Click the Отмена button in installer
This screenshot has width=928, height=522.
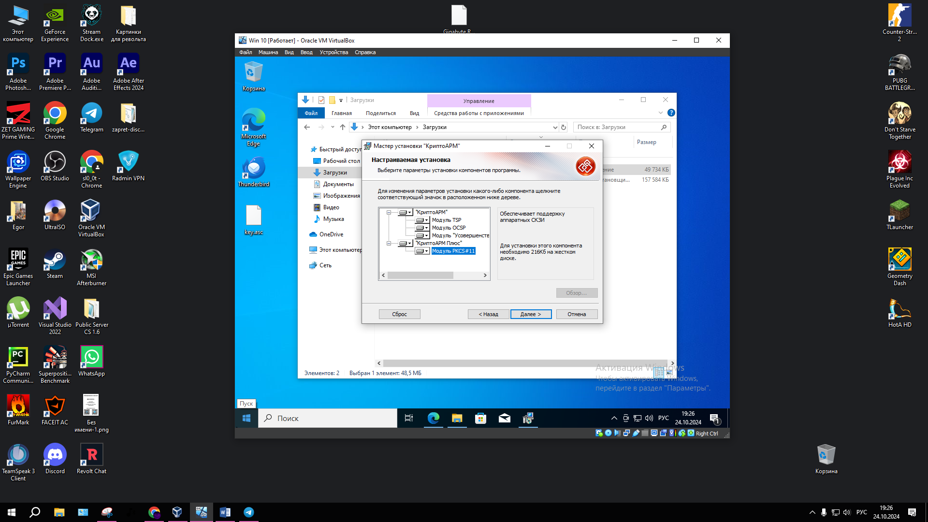tap(577, 314)
